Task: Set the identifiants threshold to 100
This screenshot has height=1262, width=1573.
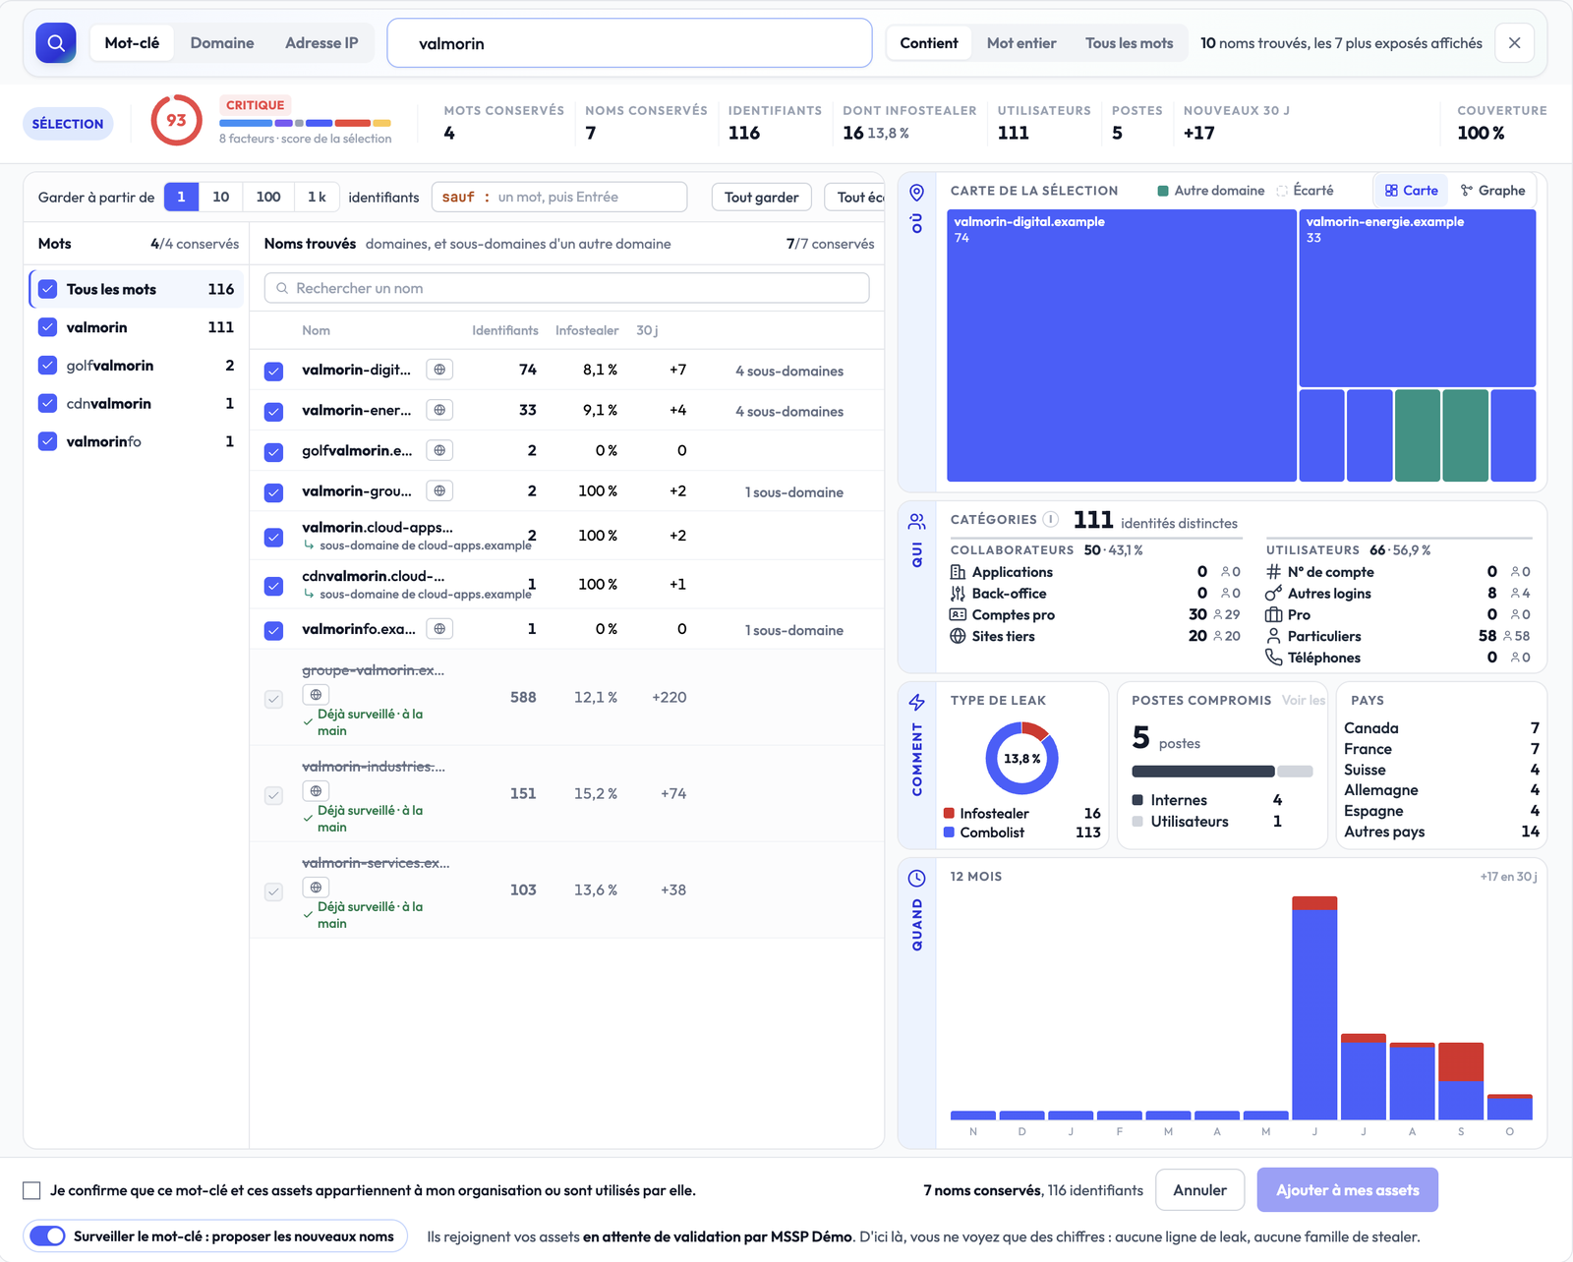Action: (268, 197)
